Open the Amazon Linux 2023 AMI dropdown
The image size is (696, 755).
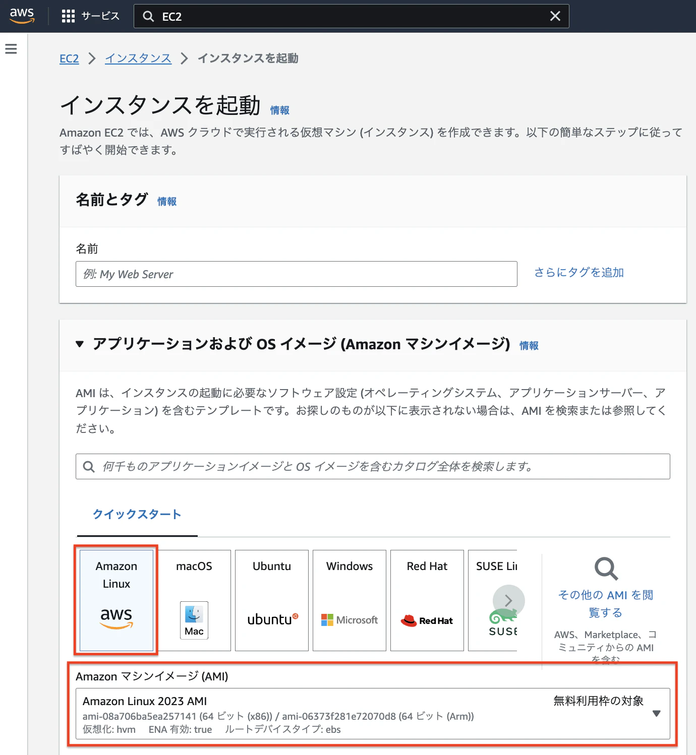373,714
